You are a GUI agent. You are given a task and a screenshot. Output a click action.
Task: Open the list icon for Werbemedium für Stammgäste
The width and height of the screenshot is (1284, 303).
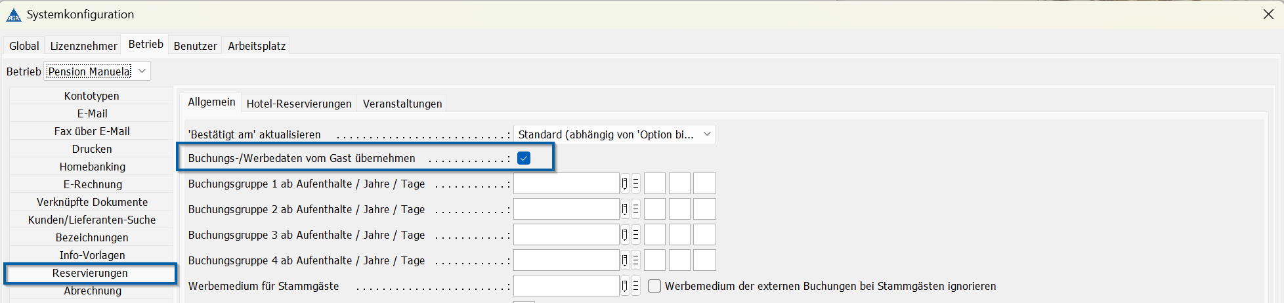click(x=635, y=287)
